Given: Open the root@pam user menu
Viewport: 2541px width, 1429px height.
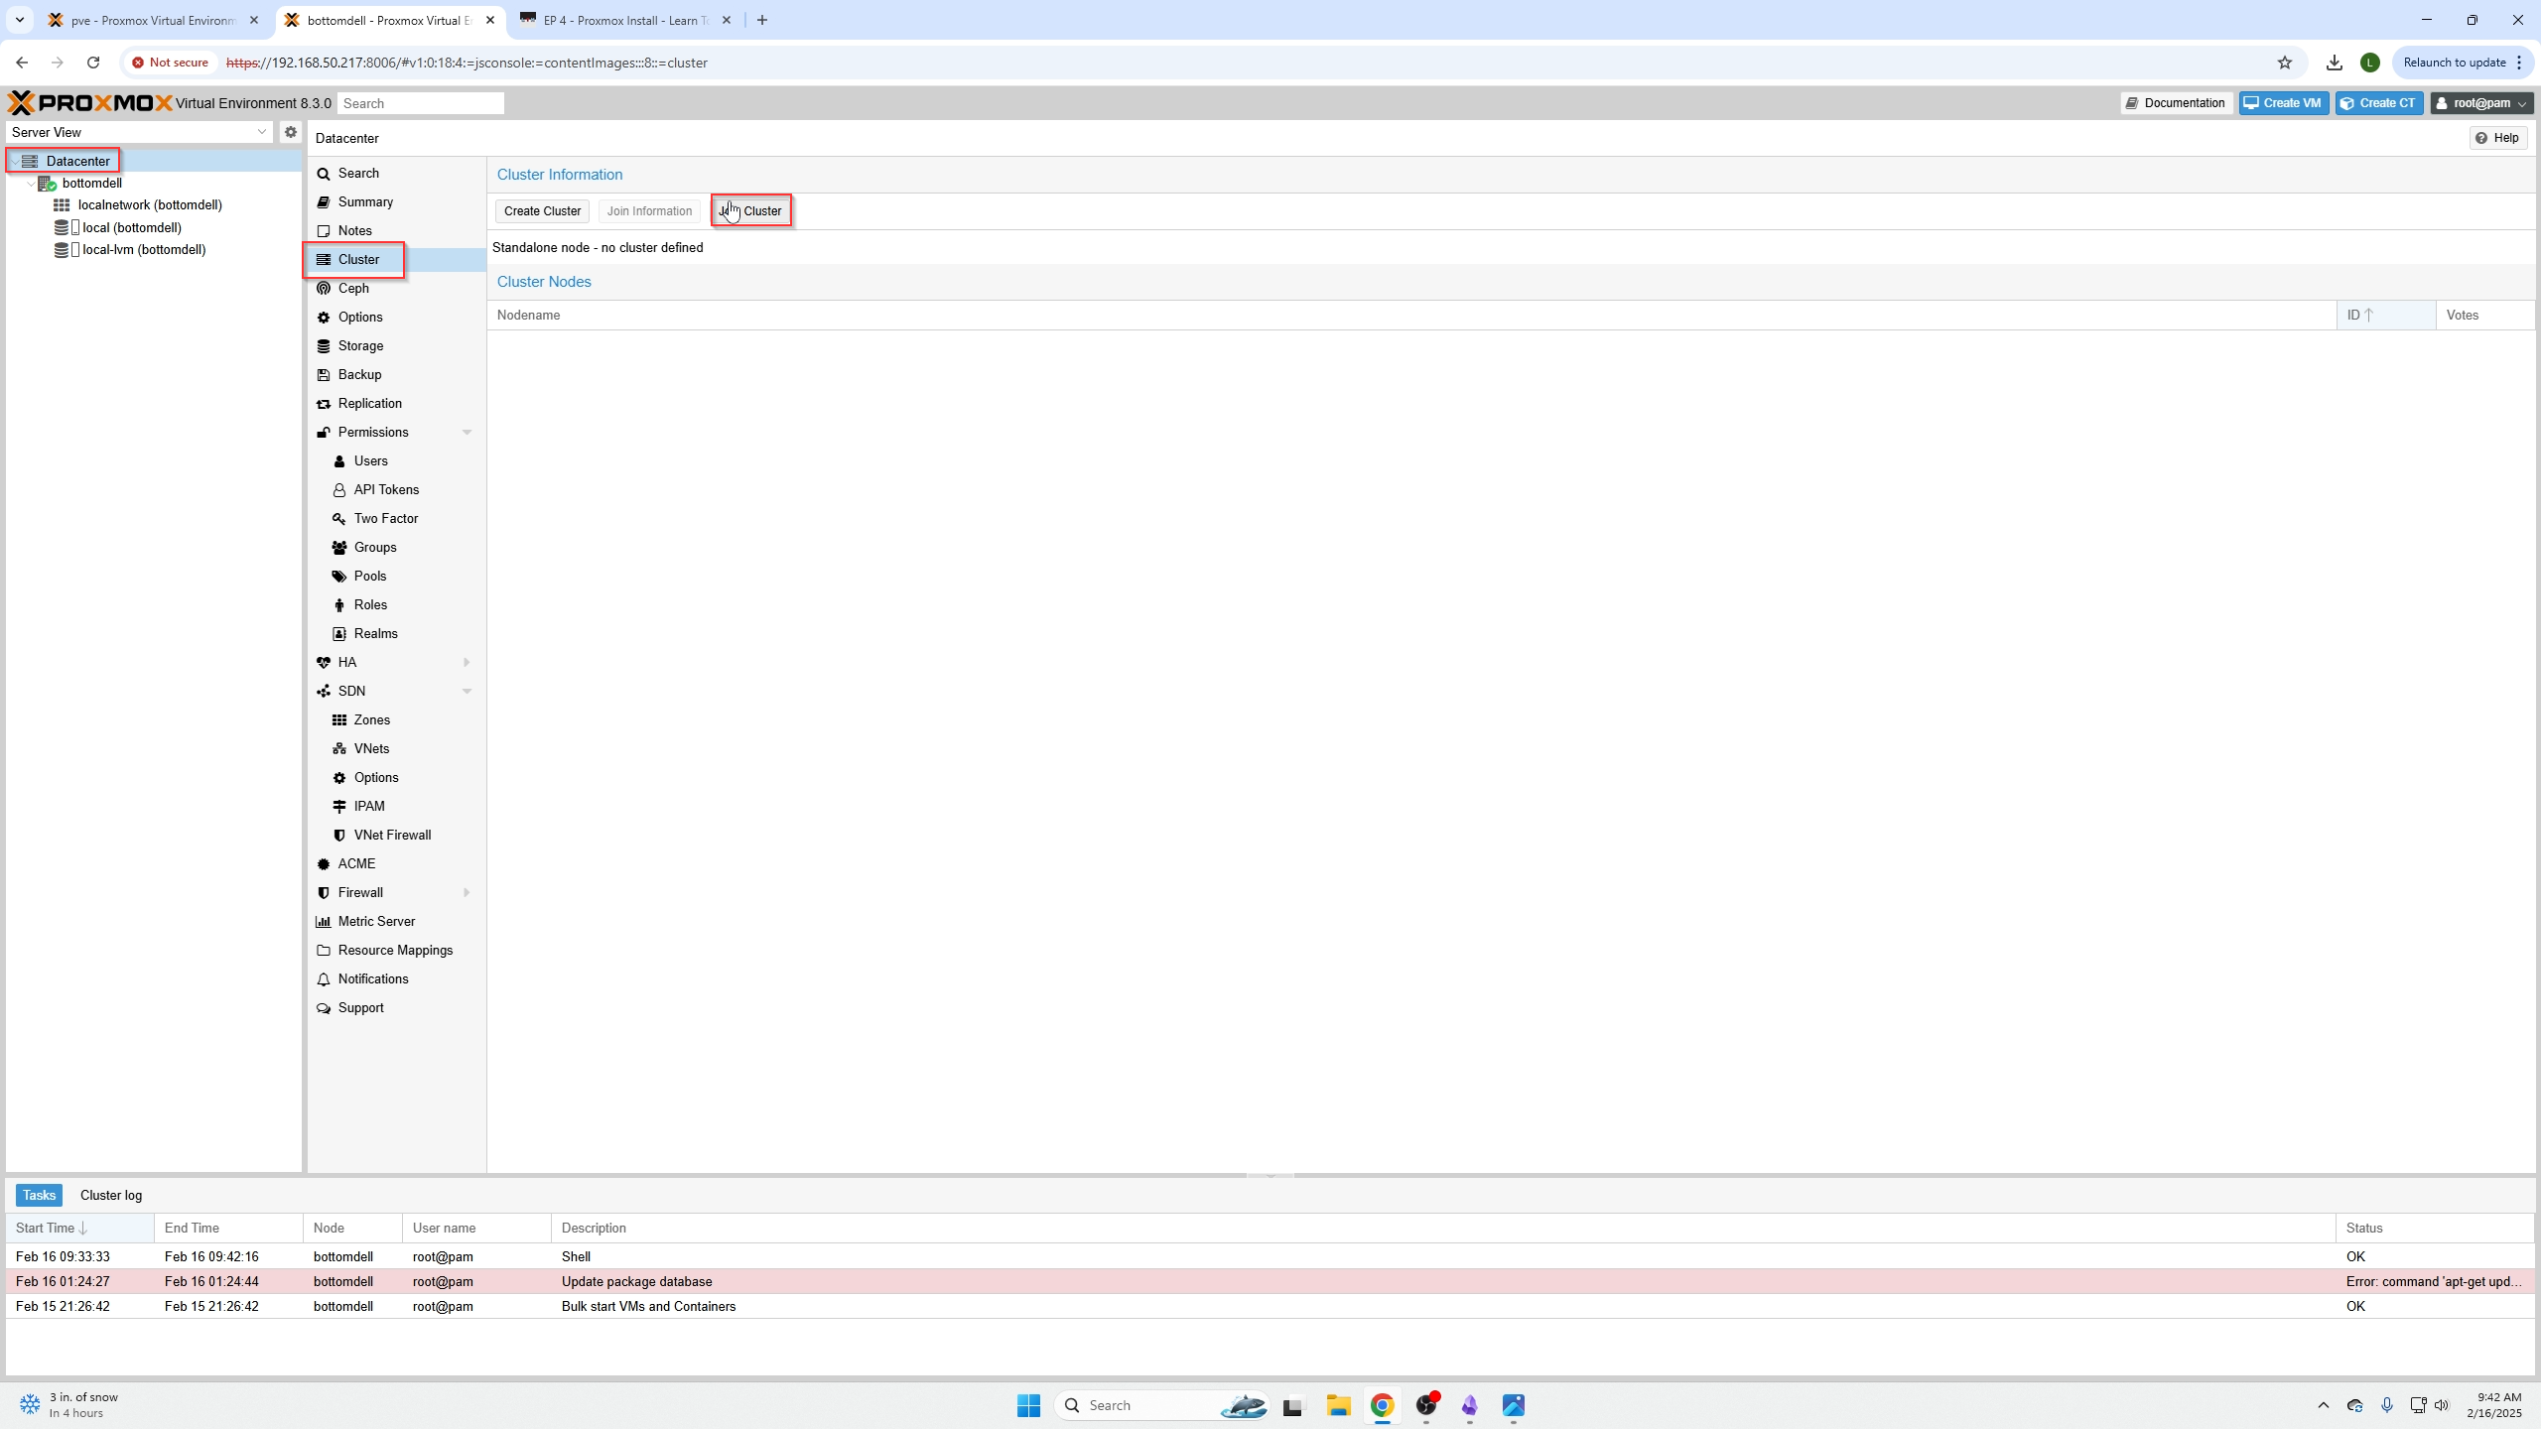Looking at the screenshot, I should pyautogui.click(x=2481, y=103).
